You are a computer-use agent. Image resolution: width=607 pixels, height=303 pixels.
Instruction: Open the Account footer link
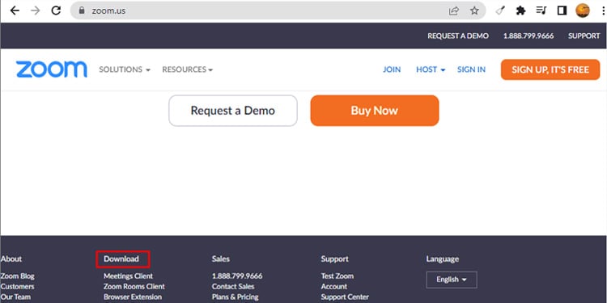pos(334,286)
